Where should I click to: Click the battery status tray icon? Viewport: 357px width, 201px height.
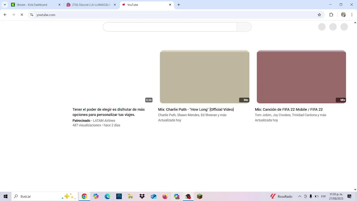[x=317, y=197]
